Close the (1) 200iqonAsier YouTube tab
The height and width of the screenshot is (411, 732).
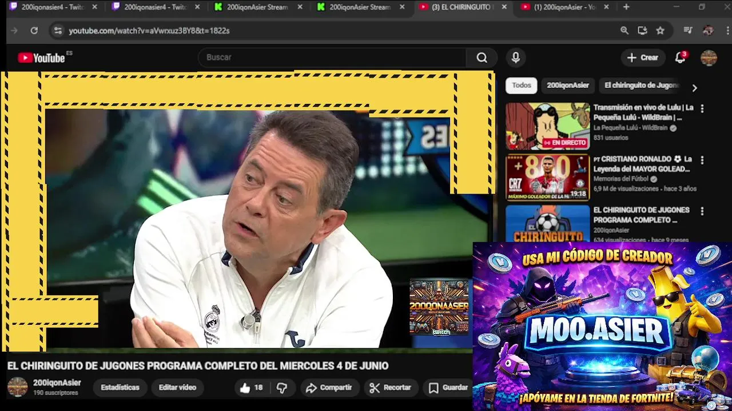tap(606, 7)
